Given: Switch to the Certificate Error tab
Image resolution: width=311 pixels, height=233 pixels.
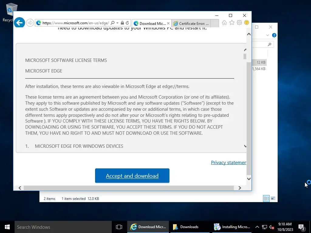Looking at the screenshot, I should coord(191,23).
